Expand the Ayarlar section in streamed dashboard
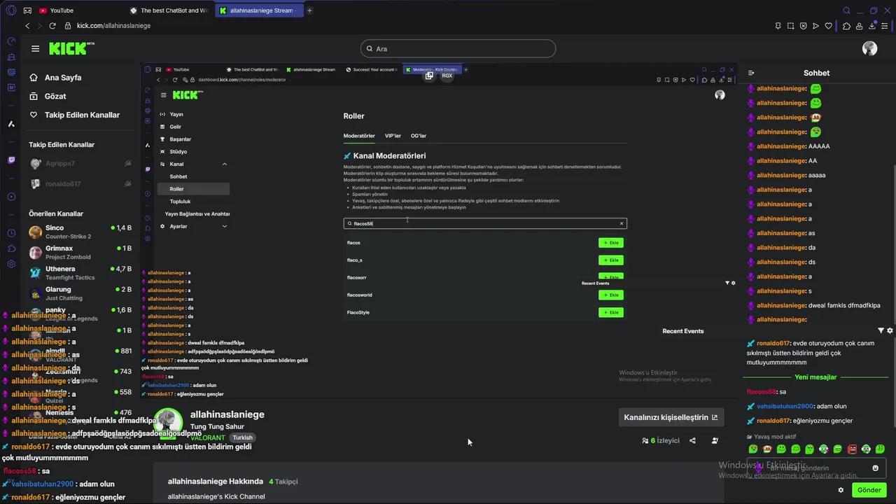The height and width of the screenshot is (504, 896). 224,226
